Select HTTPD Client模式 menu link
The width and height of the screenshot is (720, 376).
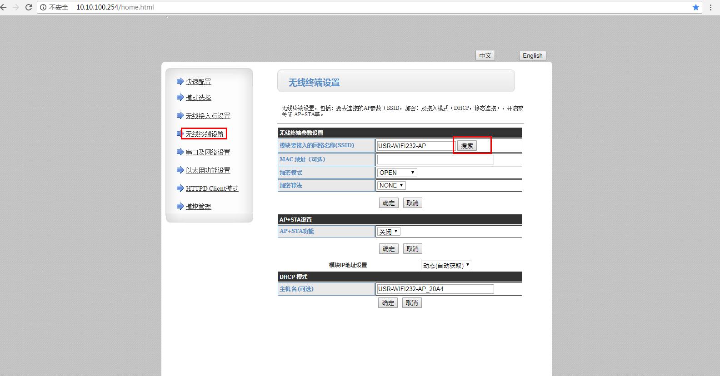click(x=212, y=188)
